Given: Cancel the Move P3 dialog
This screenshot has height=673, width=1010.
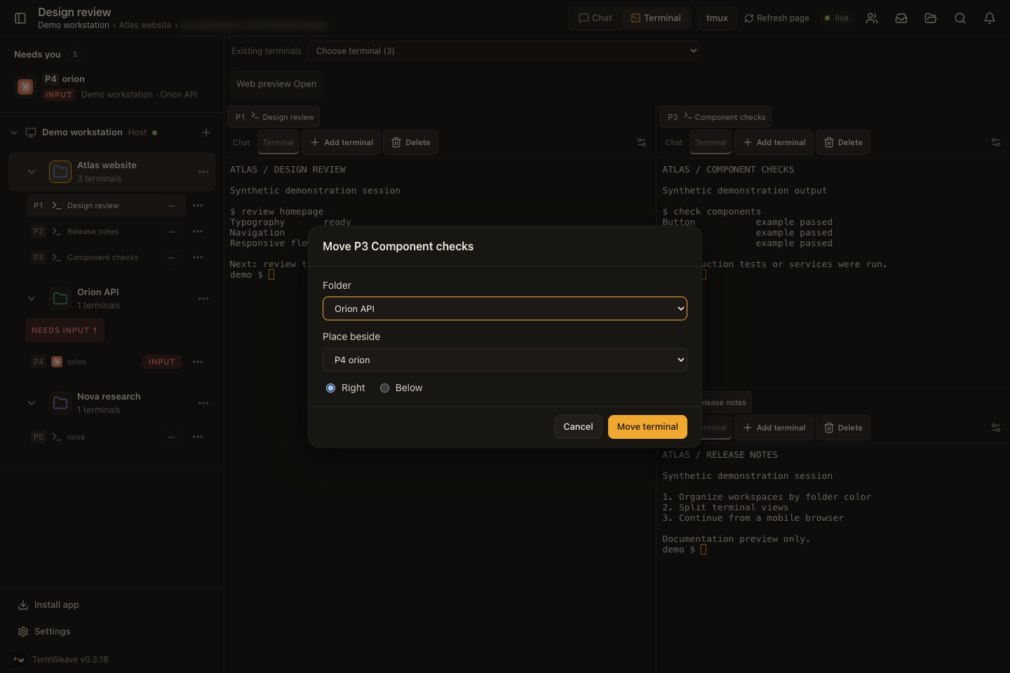Looking at the screenshot, I should (578, 427).
